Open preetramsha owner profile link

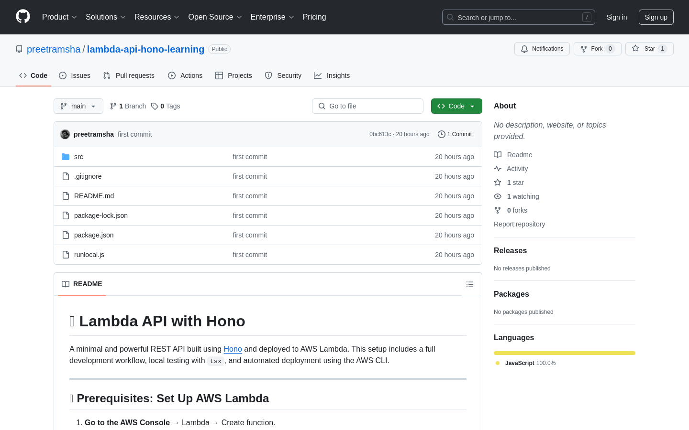point(54,49)
